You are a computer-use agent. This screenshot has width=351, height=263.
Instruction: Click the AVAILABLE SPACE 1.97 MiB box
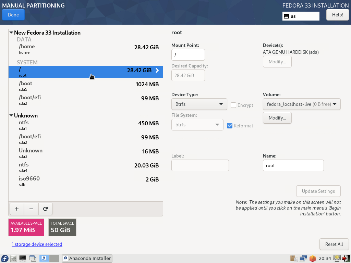point(26,227)
